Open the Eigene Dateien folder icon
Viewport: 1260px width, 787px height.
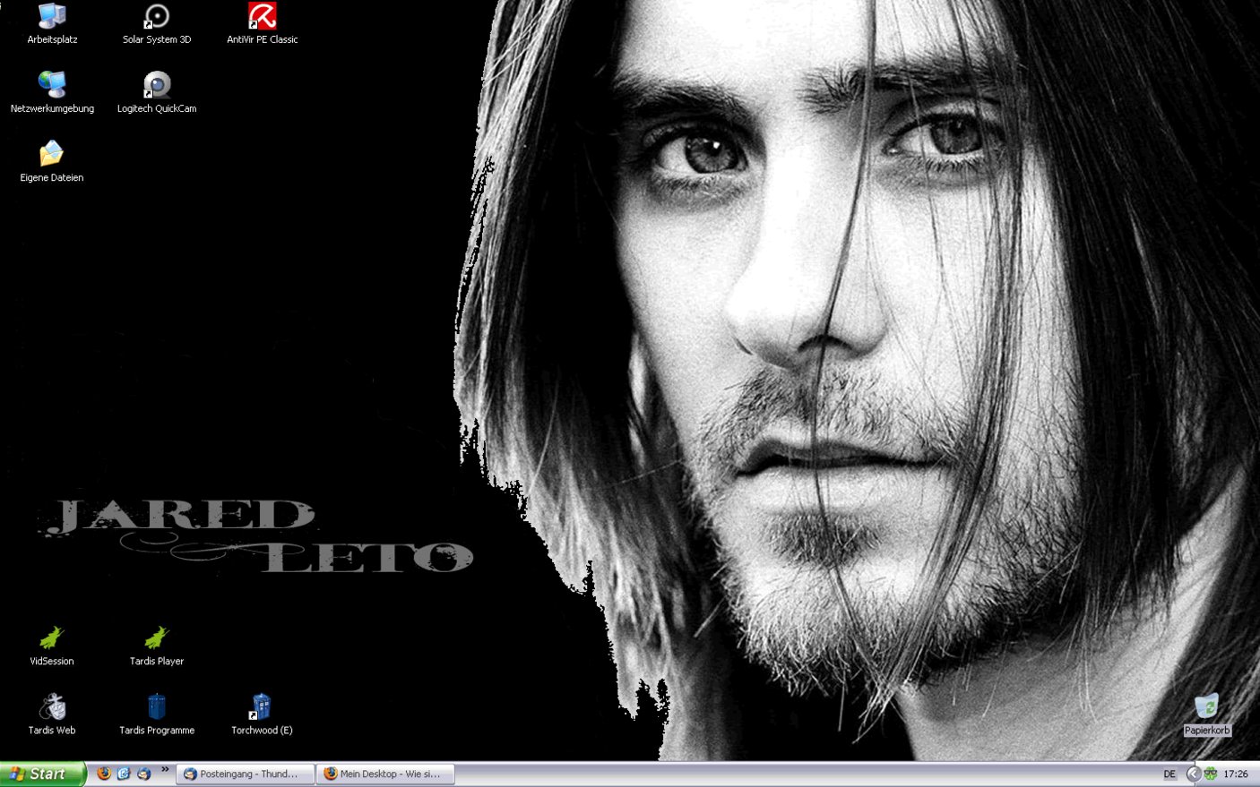[x=52, y=155]
